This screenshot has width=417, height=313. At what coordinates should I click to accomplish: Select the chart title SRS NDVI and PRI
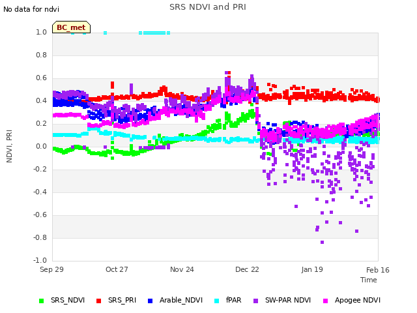(208, 7)
